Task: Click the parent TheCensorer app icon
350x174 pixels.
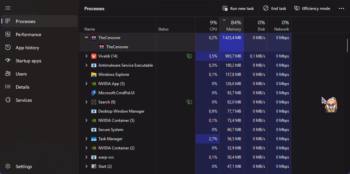Action: pos(94,38)
